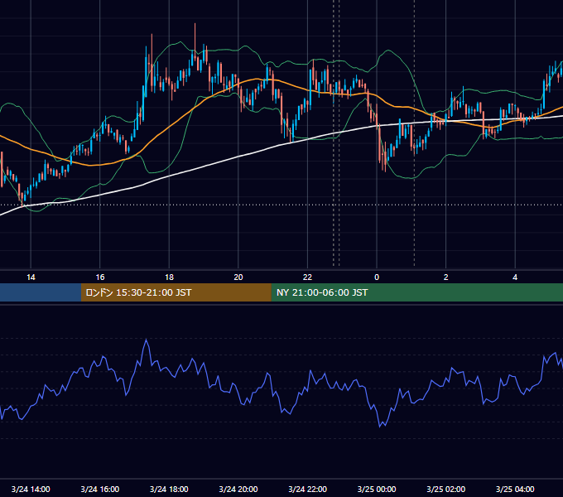Click the 3/25 02:00 date label

click(x=446, y=489)
